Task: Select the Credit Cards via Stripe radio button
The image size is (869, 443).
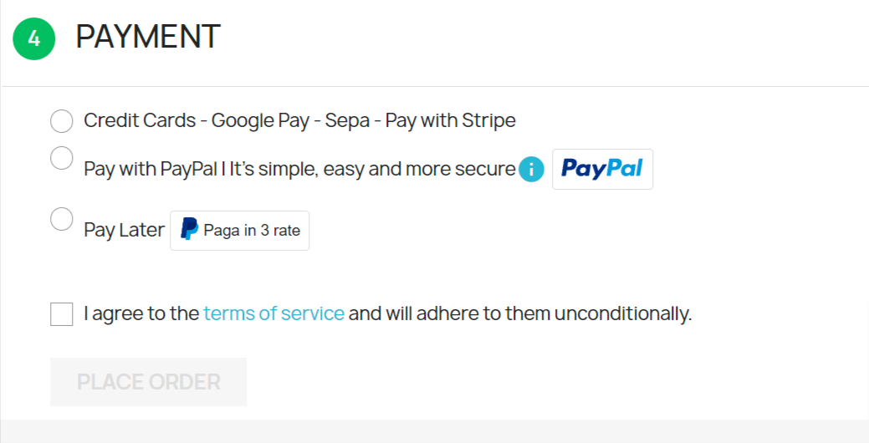Action: 62,121
